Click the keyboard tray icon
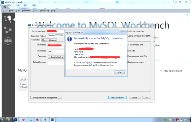Image resolution: width=191 pixels, height=122 pixels. 160,119
